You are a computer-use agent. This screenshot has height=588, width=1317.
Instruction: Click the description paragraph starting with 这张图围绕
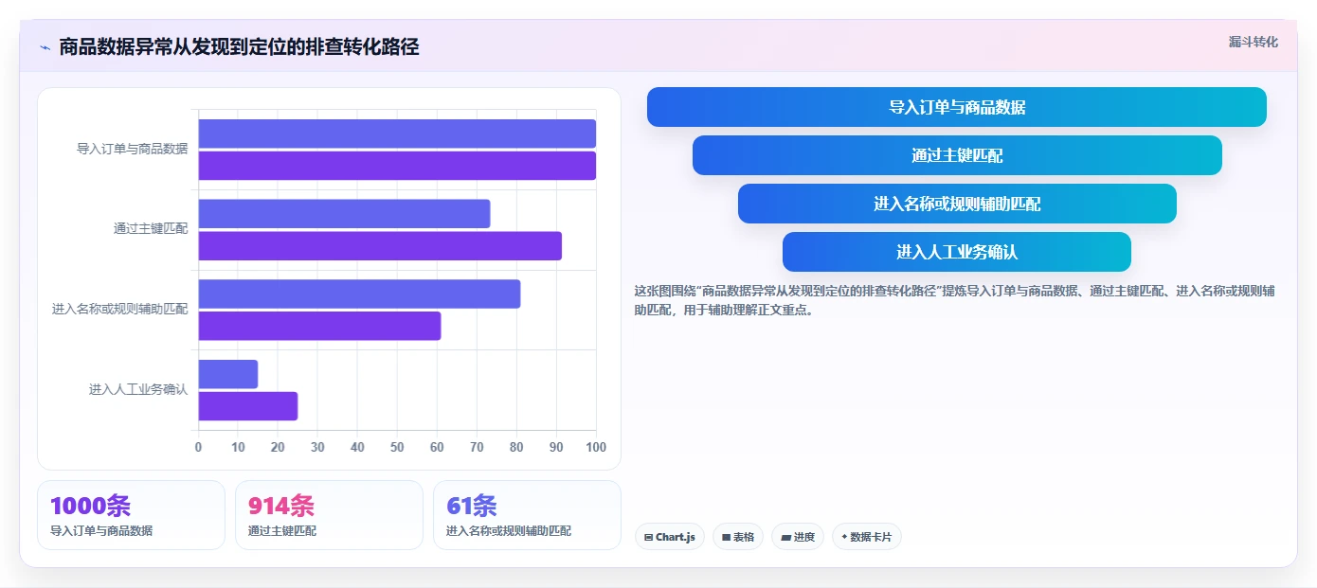pos(955,300)
